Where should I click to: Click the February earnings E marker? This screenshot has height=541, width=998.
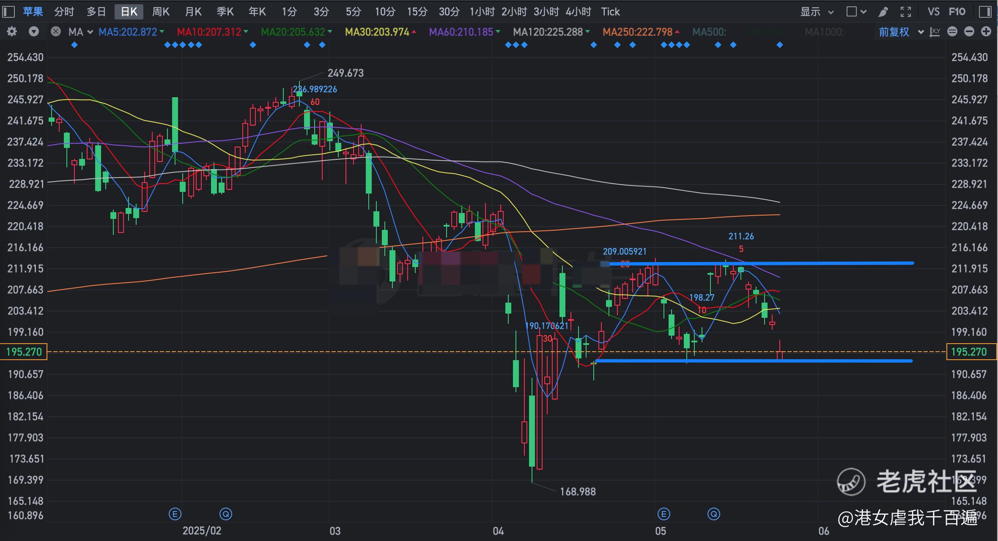click(175, 514)
